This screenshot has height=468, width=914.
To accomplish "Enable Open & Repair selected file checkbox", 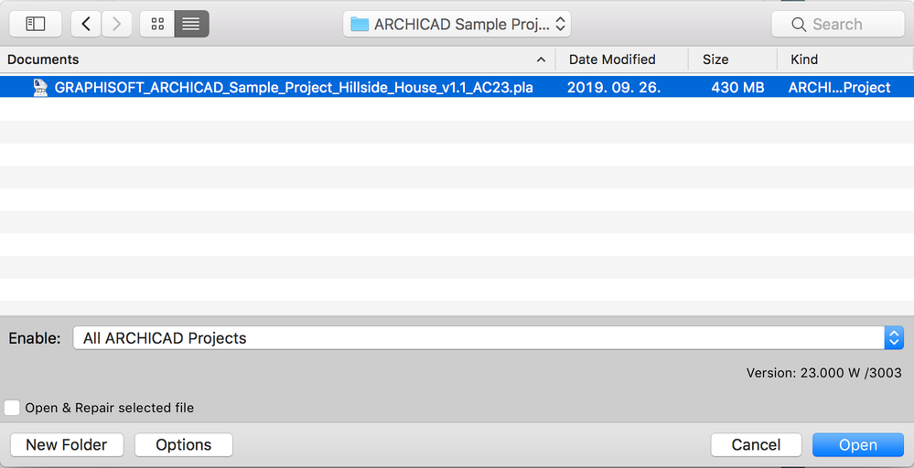I will [x=12, y=408].
